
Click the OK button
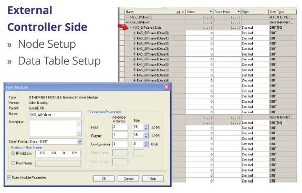point(103,179)
